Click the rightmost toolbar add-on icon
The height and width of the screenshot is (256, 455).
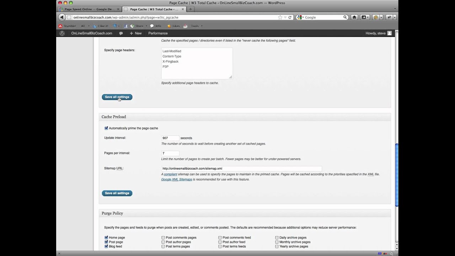coord(390,17)
